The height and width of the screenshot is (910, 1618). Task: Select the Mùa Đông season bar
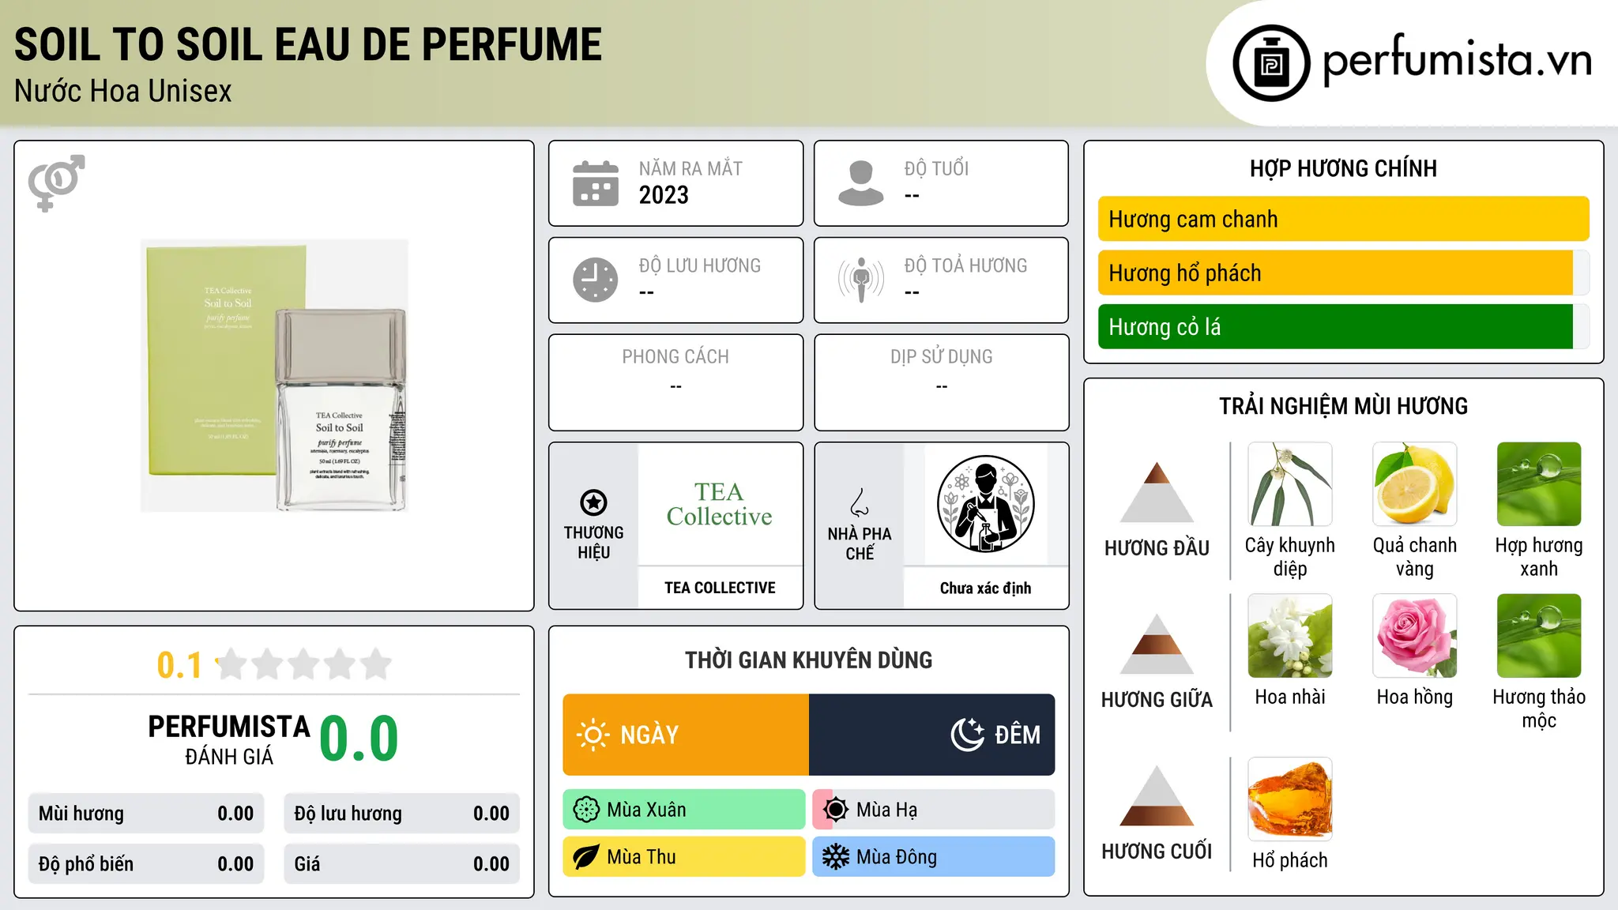[x=934, y=857]
